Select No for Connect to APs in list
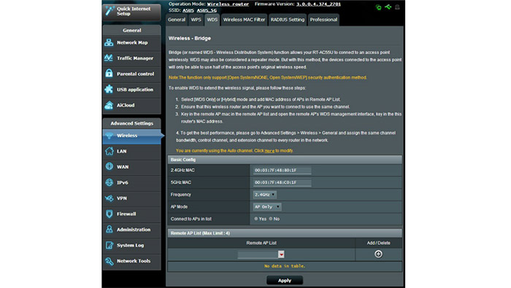The height and width of the screenshot is (288, 511). (x=271, y=219)
